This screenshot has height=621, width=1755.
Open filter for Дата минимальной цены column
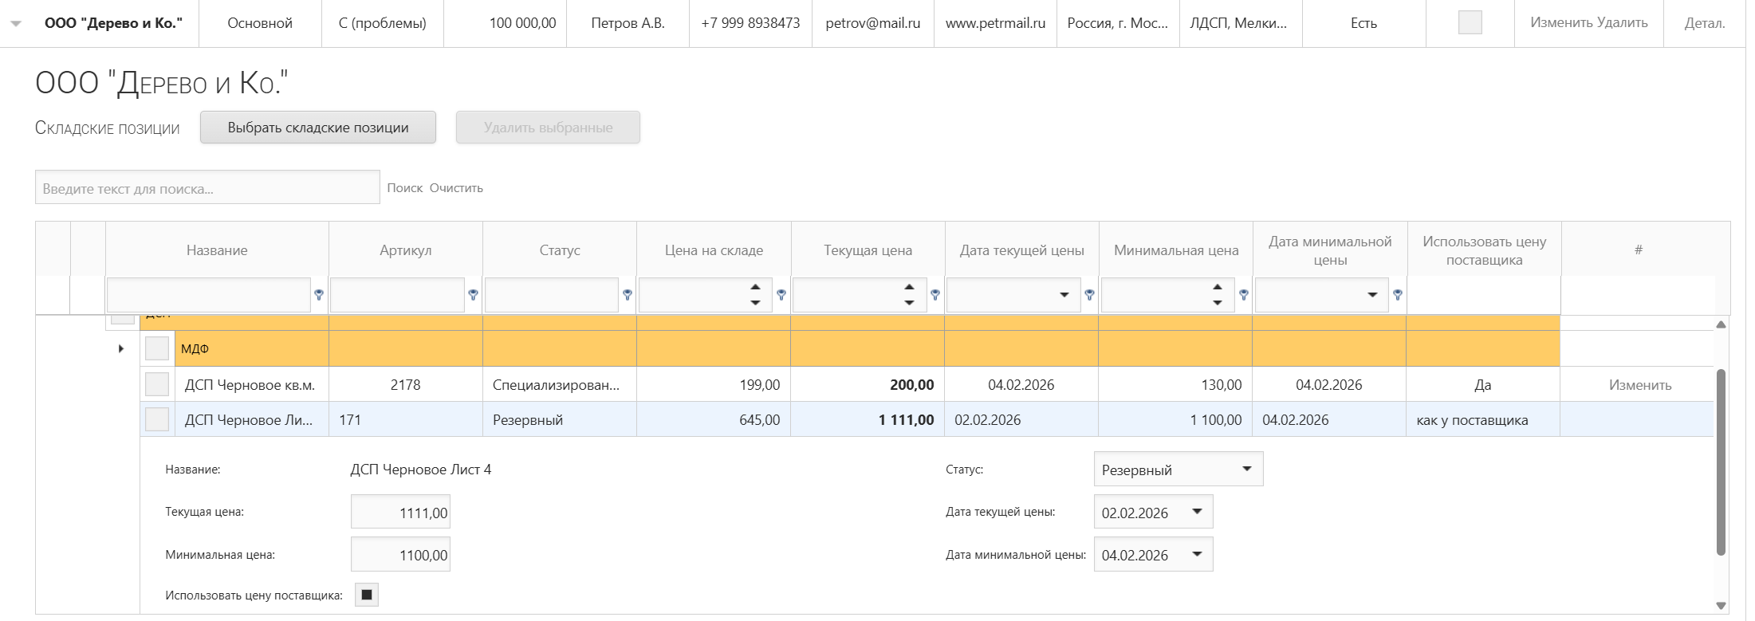1397,295
